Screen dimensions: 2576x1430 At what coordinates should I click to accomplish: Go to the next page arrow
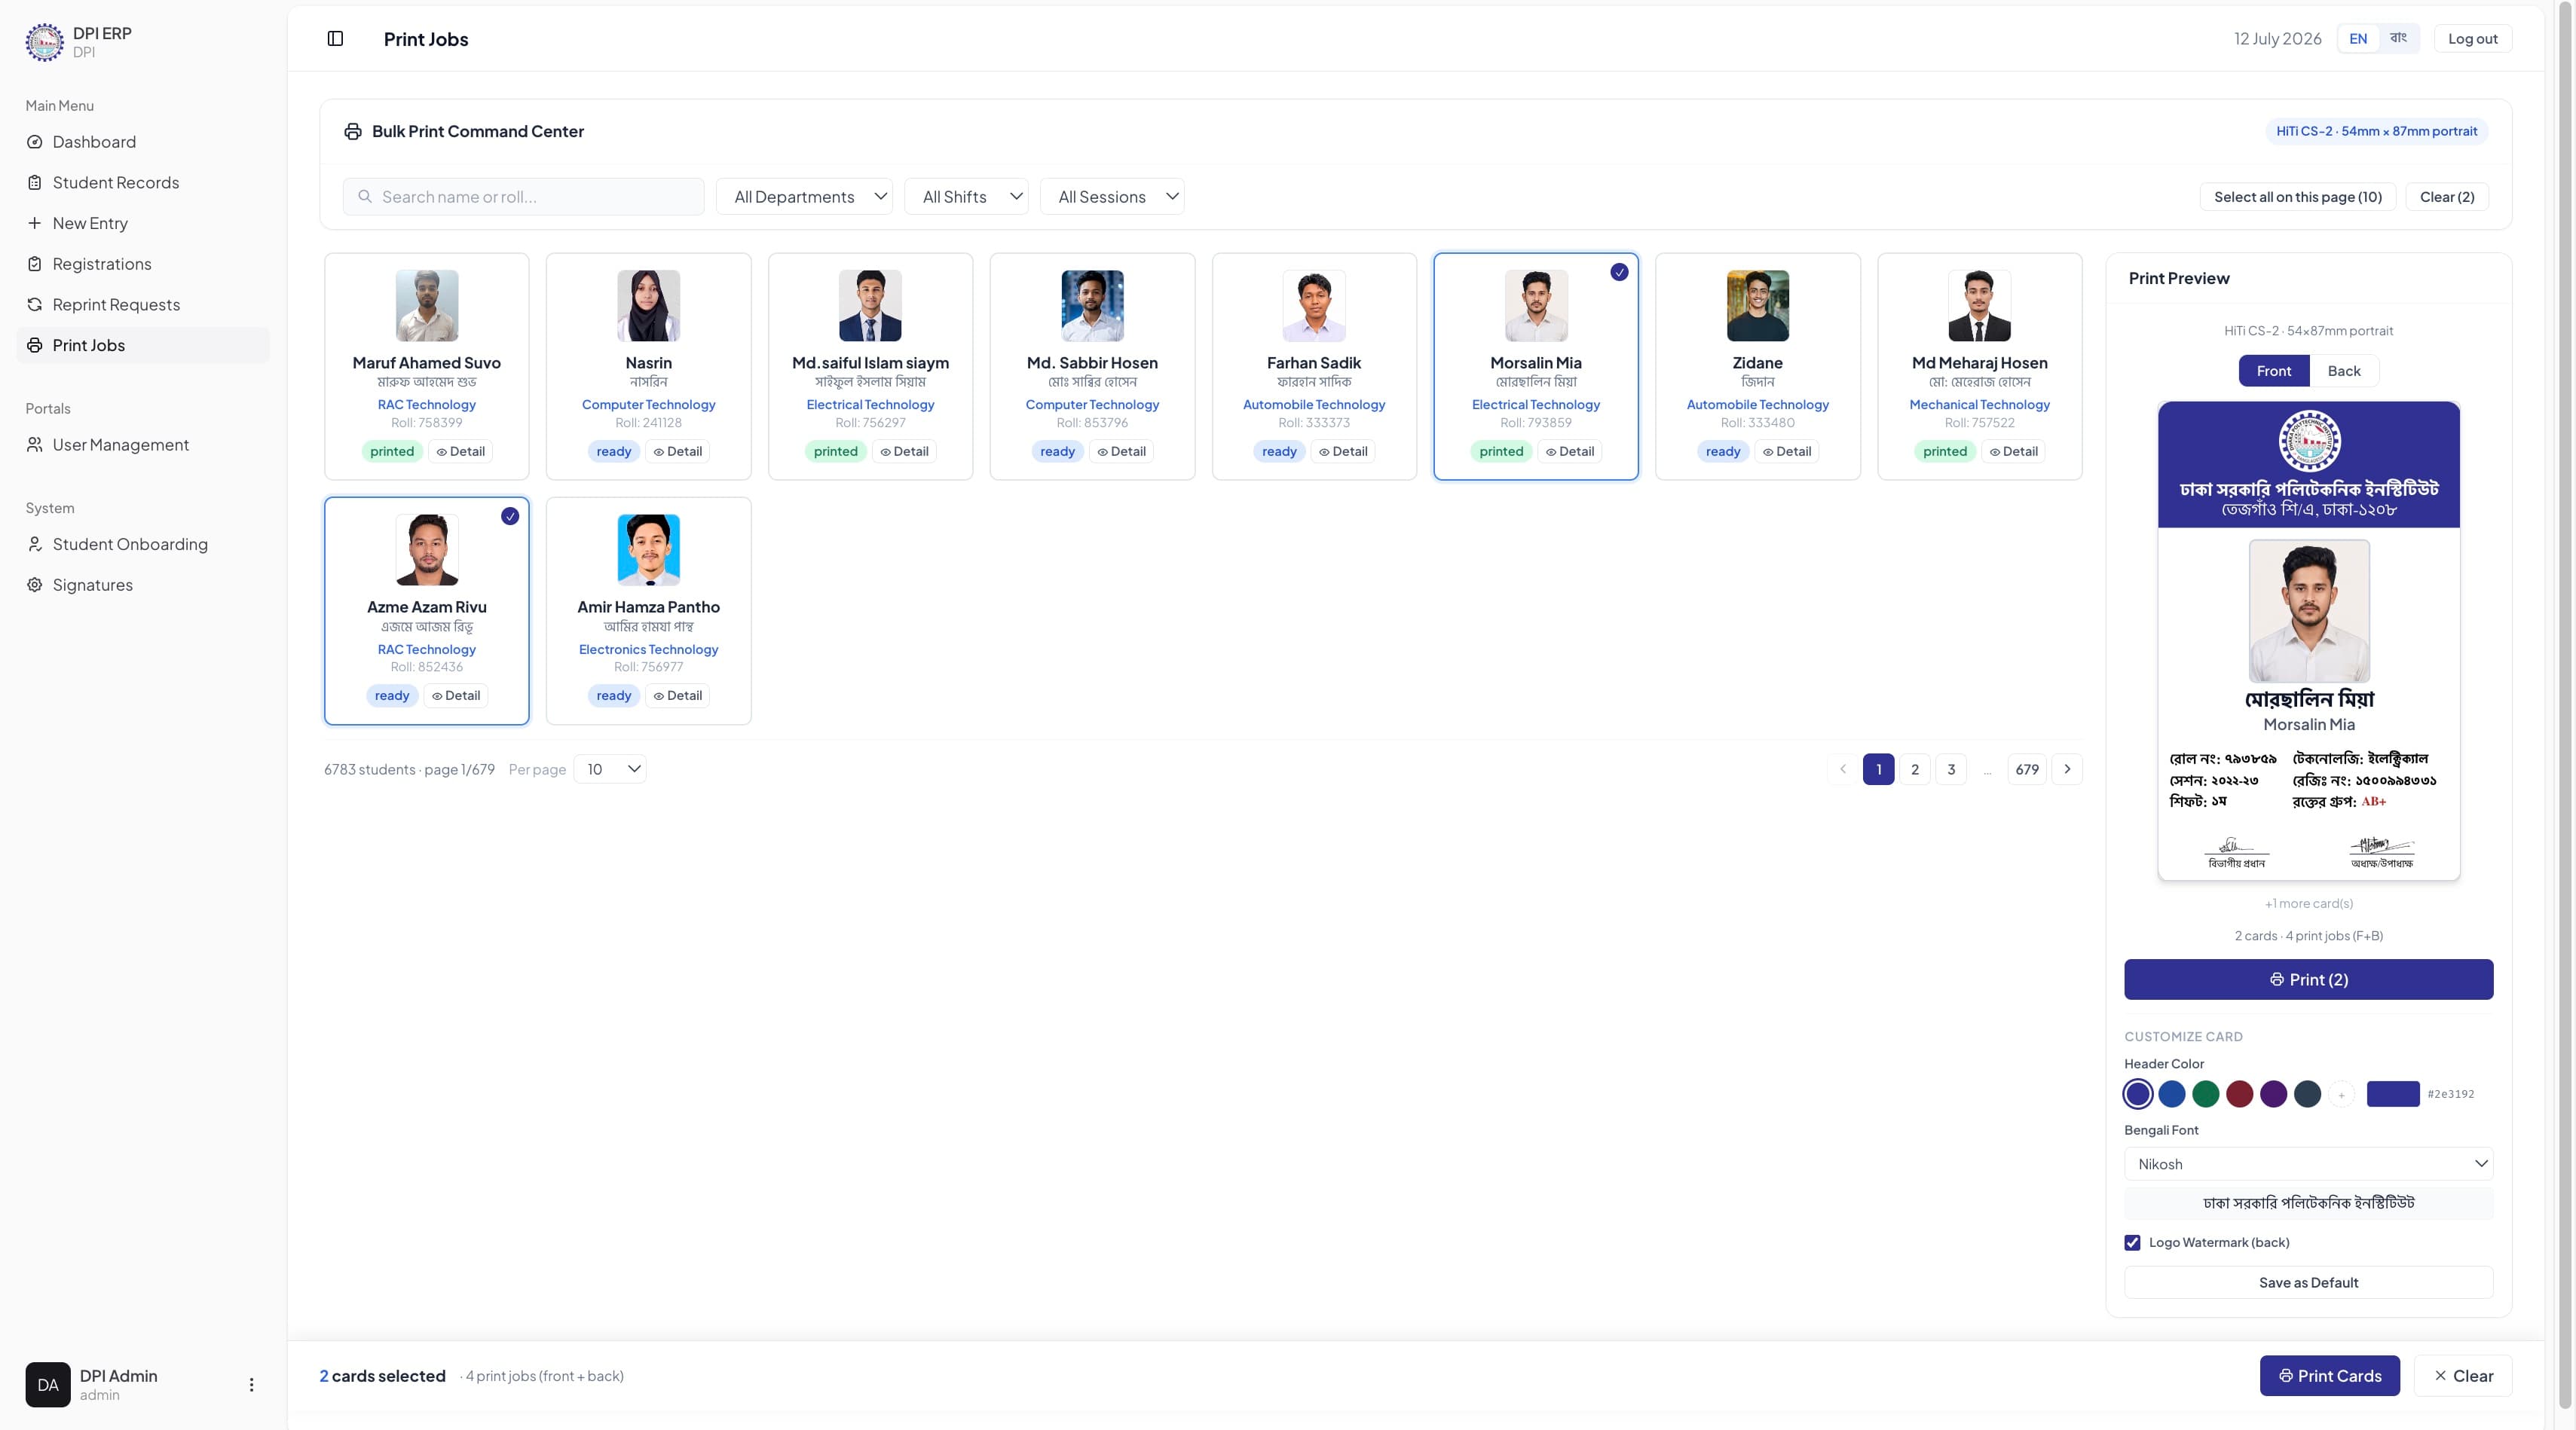tap(2067, 769)
